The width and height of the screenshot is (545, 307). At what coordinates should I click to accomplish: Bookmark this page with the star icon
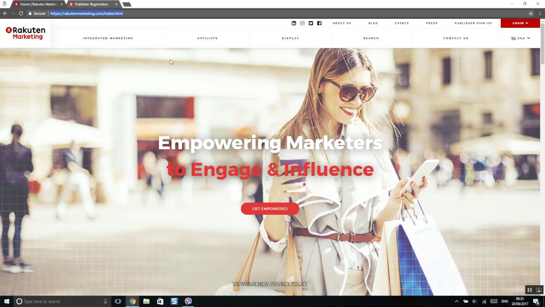531,13
